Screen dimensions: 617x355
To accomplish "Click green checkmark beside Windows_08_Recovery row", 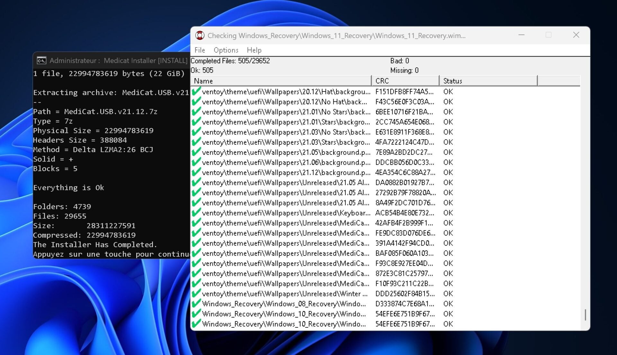I will (x=196, y=304).
